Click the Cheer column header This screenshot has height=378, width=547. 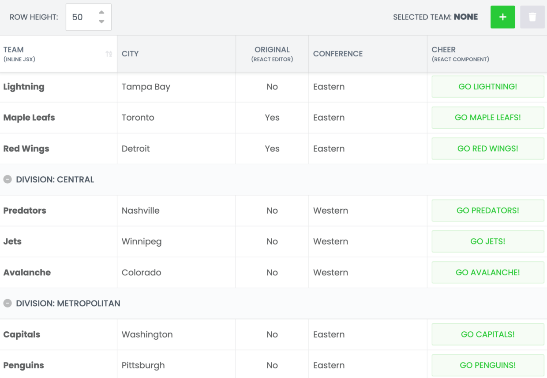pos(487,54)
